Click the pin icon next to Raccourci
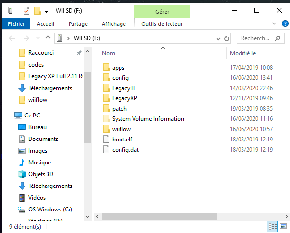This screenshot has height=233, width=290. (x=79, y=53)
